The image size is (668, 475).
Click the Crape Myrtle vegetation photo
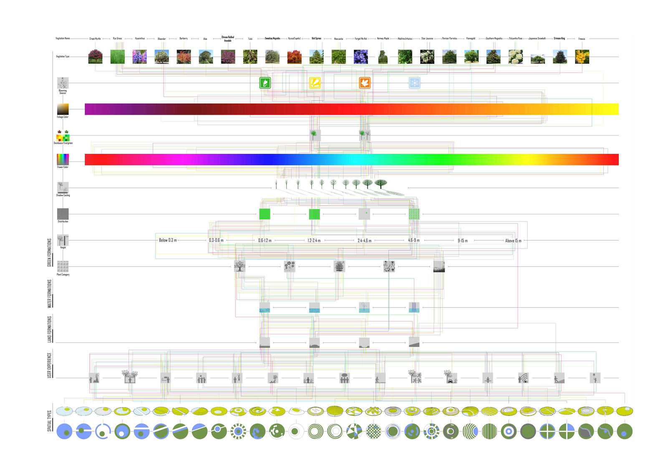(x=96, y=57)
